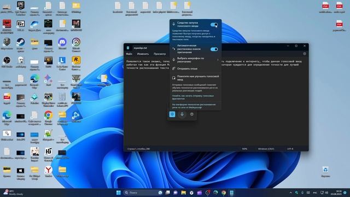Open the Recycle Bin on desktop
350x197 pixels.
click(x=325, y=171)
